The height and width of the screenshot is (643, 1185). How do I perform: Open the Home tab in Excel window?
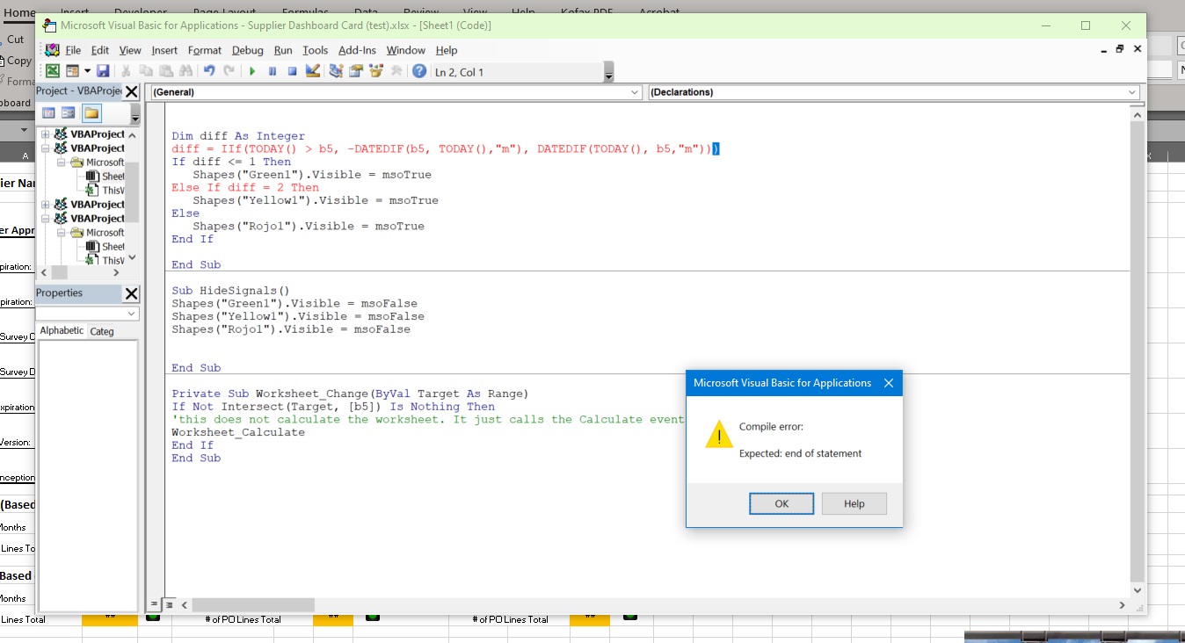[20, 12]
